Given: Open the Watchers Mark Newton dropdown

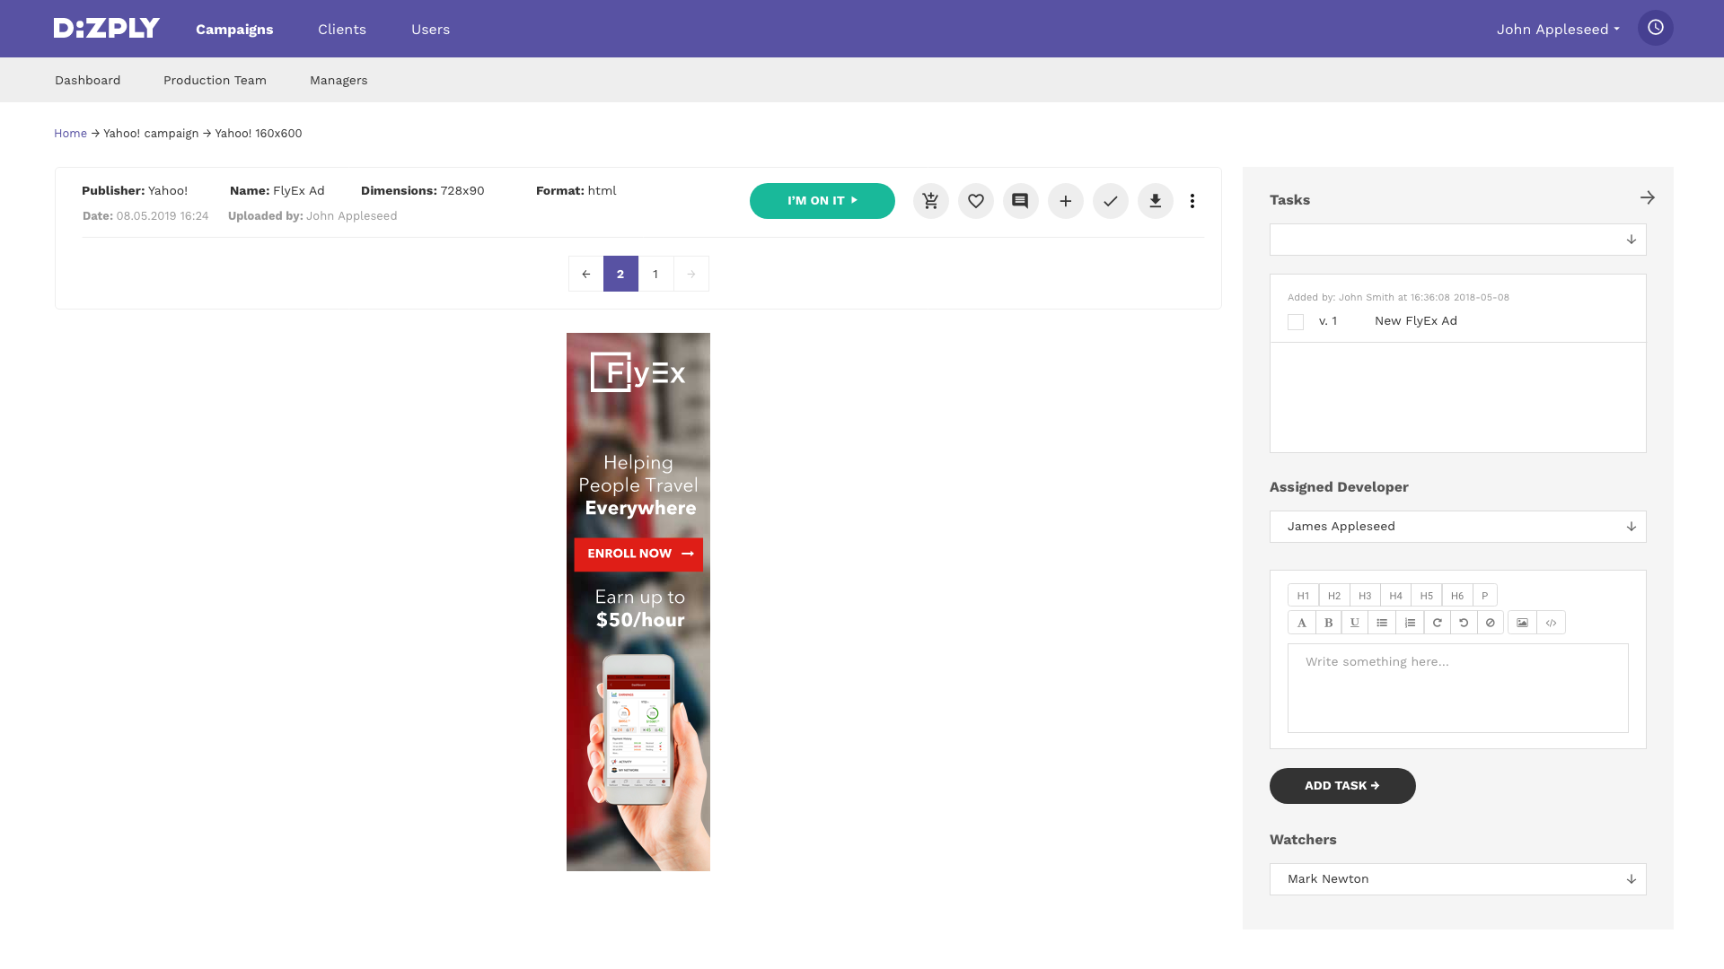Looking at the screenshot, I should (1457, 879).
